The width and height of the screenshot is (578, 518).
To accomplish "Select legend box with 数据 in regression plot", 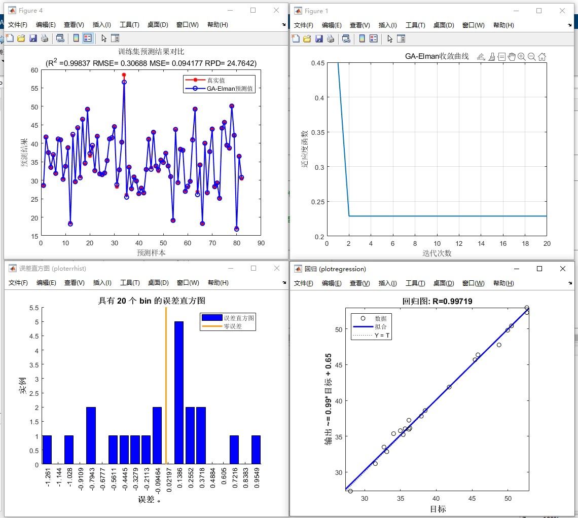I will click(371, 326).
